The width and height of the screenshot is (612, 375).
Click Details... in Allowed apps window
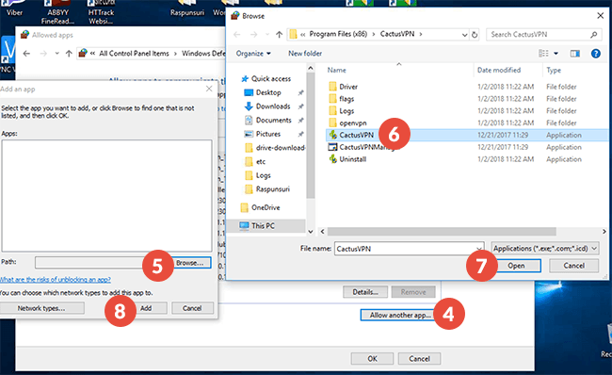coord(365,292)
